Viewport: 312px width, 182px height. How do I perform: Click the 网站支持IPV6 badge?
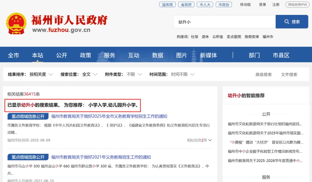tap(298, 5)
